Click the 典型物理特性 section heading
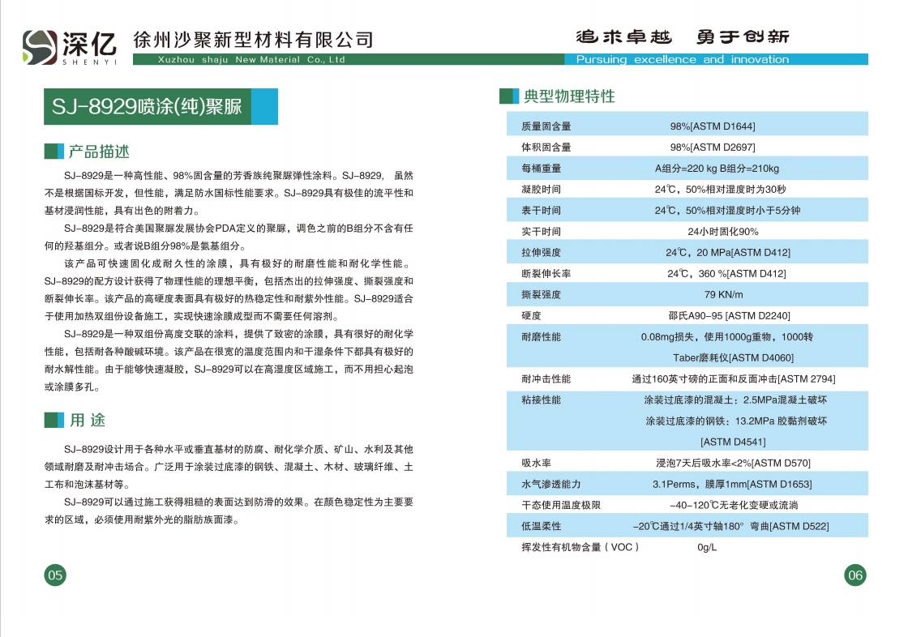The image size is (908, 637). tap(569, 96)
